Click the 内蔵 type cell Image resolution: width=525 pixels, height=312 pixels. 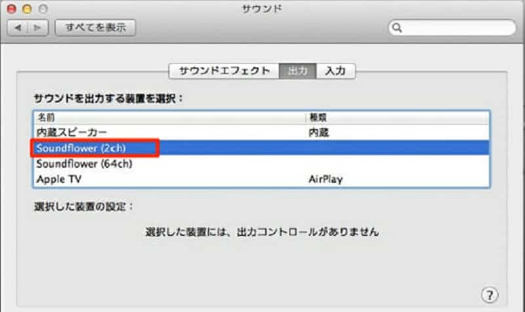pos(319,133)
